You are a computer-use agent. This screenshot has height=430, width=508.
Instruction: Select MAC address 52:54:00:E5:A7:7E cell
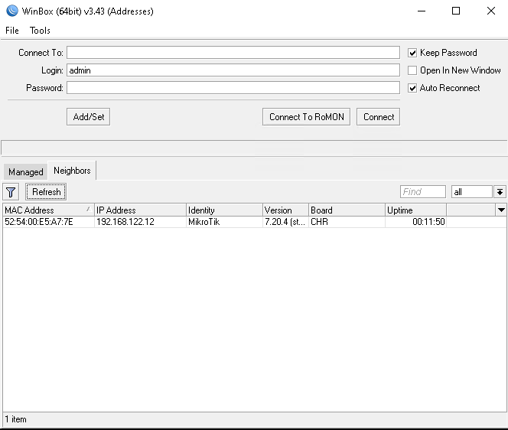pyautogui.click(x=48, y=222)
